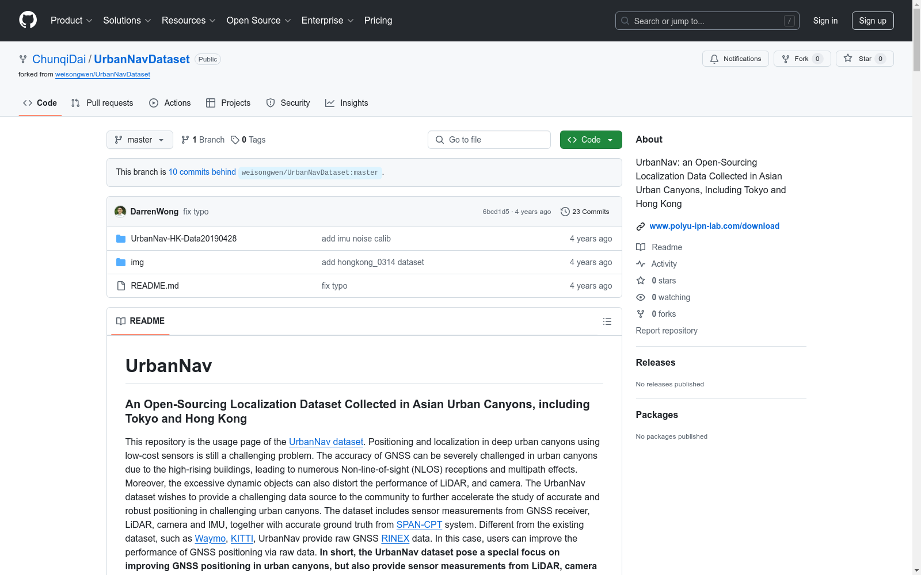
Task: Click the scrollbar down arrow
Action: [916, 570]
